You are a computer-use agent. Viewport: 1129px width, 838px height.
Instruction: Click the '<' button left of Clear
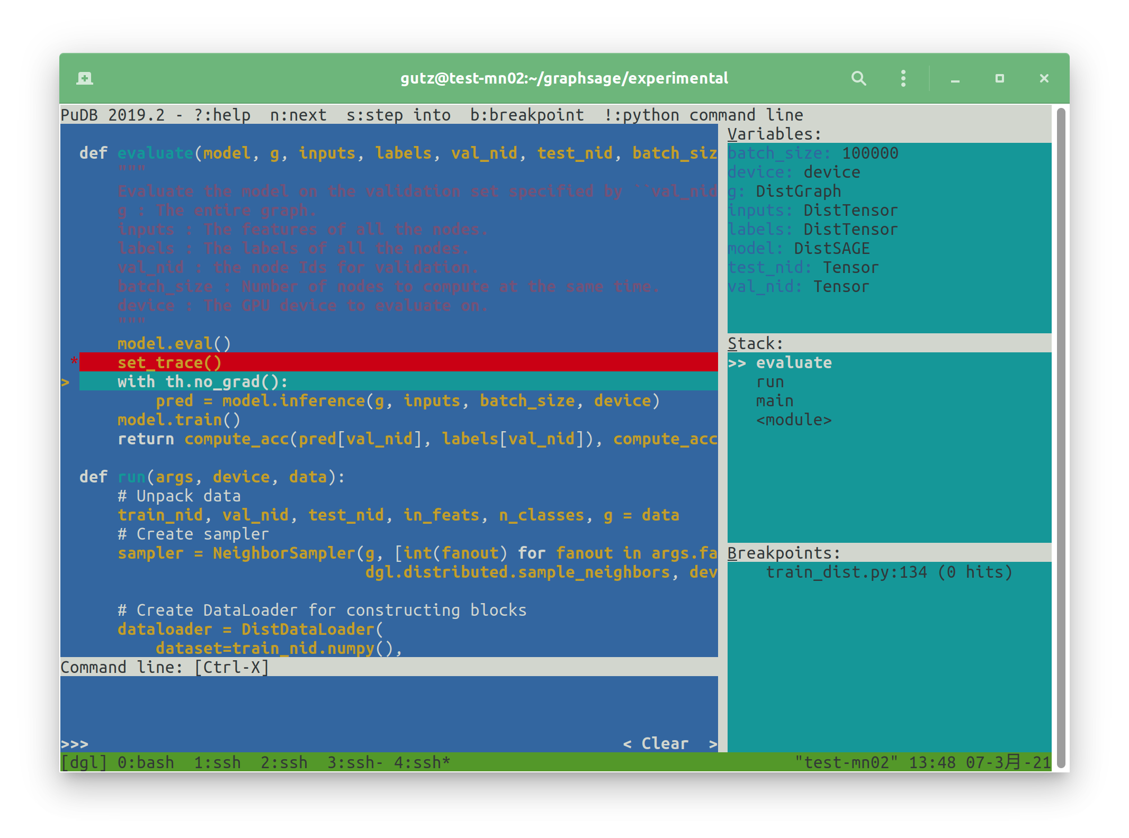point(628,743)
